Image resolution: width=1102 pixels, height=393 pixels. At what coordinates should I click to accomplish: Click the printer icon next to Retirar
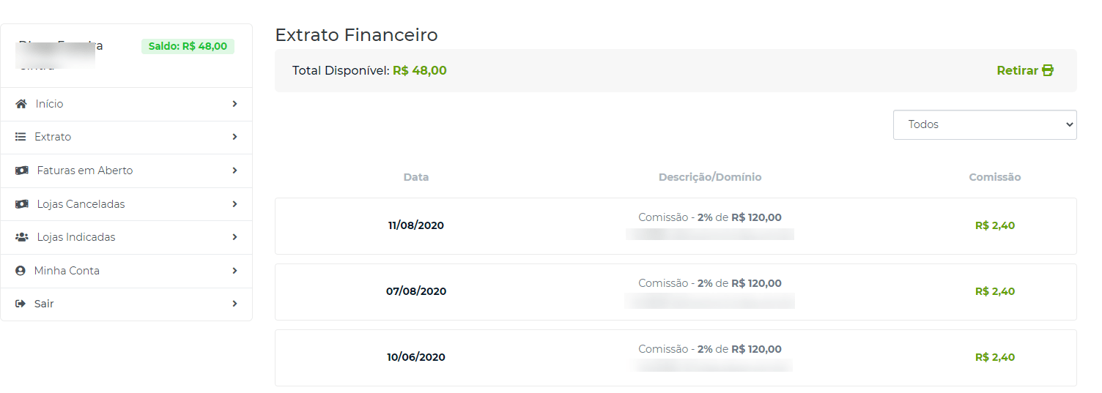coord(1048,71)
